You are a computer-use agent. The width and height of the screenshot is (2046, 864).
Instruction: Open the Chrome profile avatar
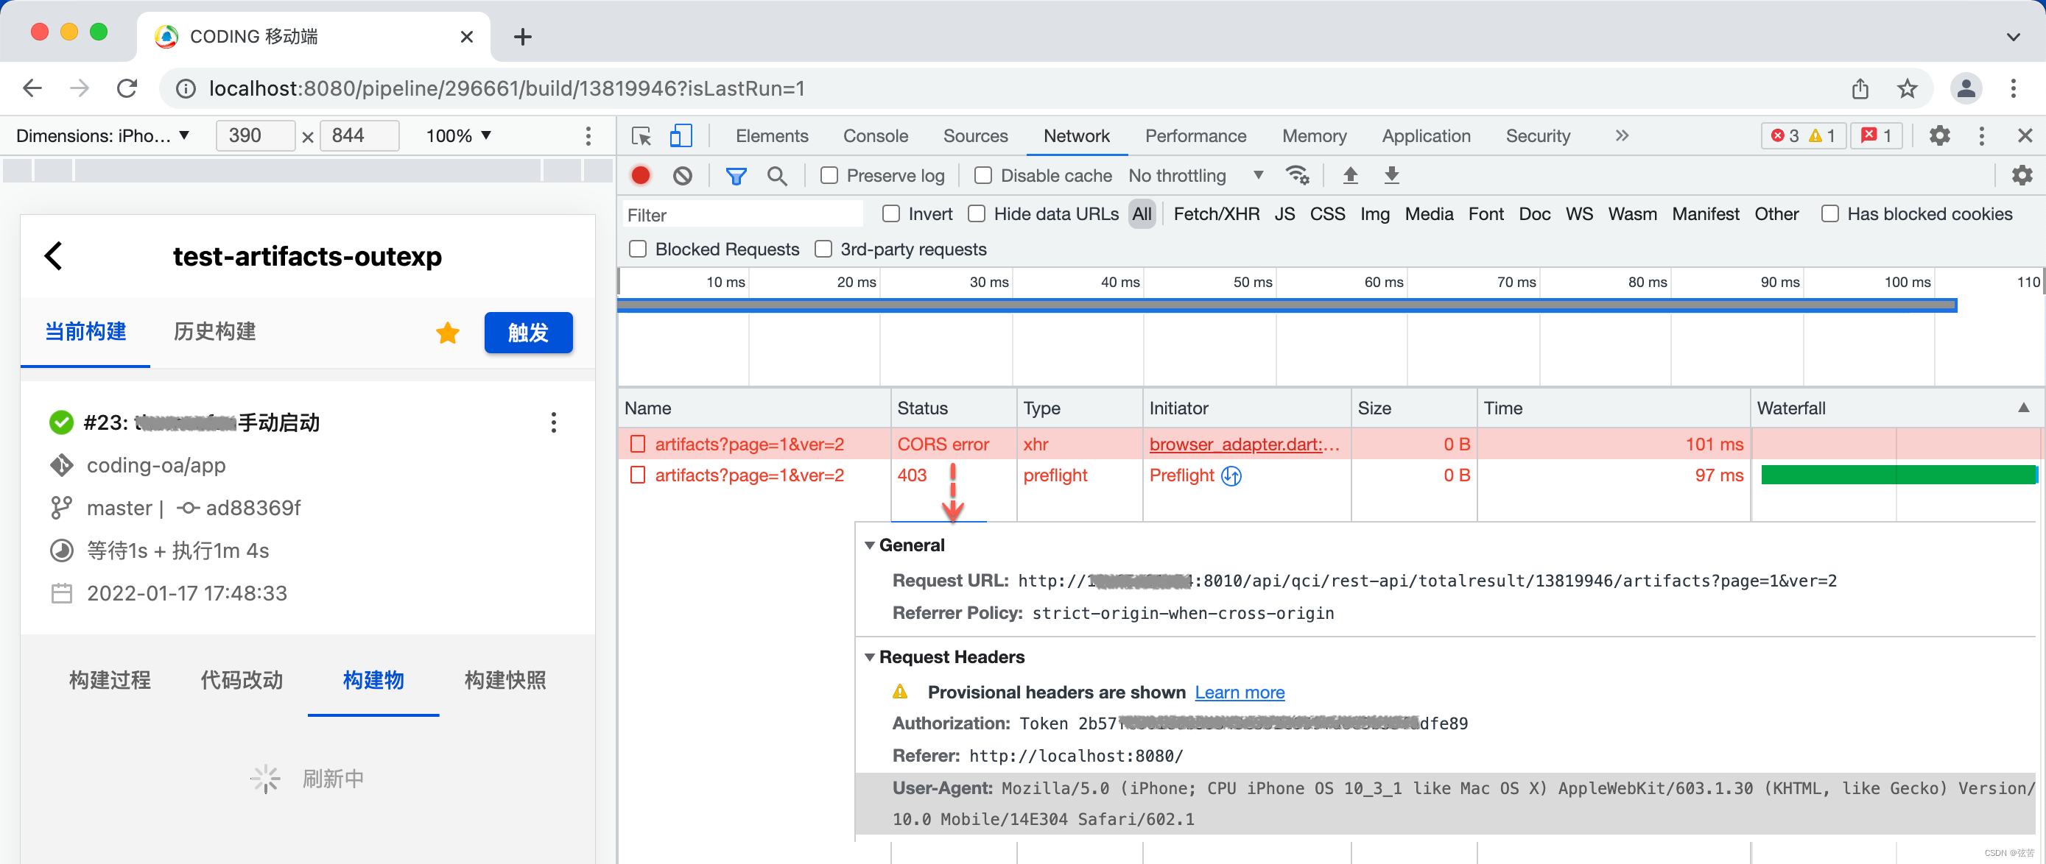(1966, 88)
